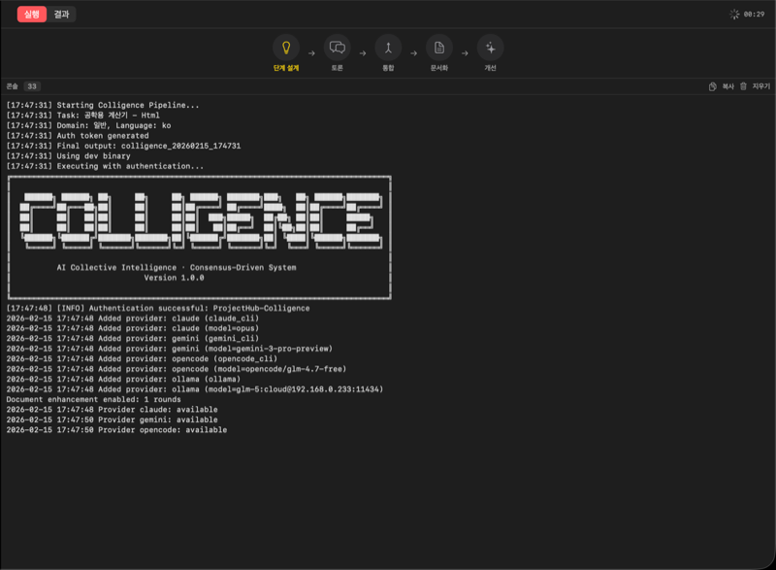The image size is (776, 570).
Task: Copy console output with 복사 button
Action: [x=722, y=86]
